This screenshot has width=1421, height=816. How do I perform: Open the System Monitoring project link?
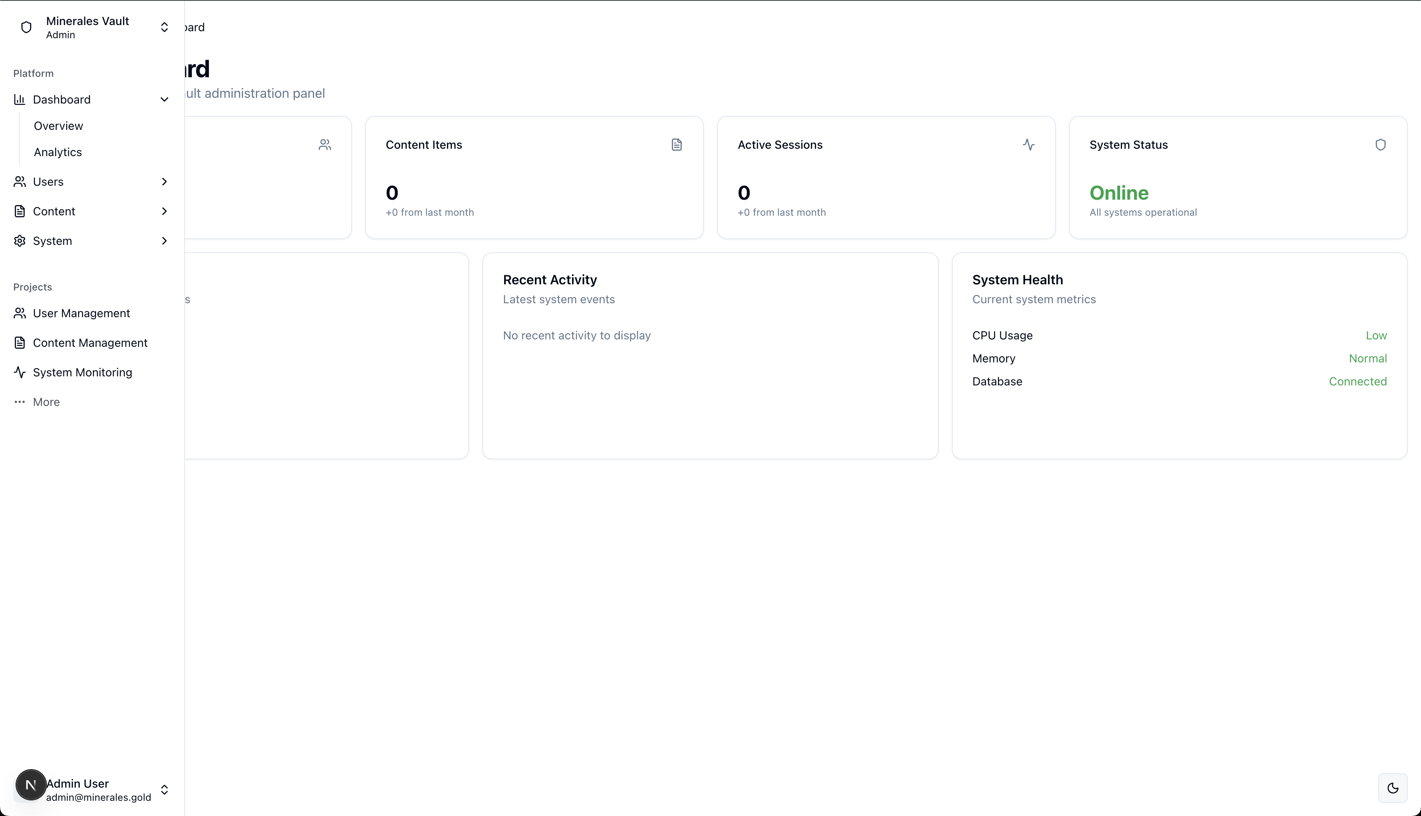(82, 373)
